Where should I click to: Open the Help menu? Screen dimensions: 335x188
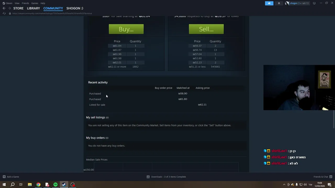coord(43,3)
